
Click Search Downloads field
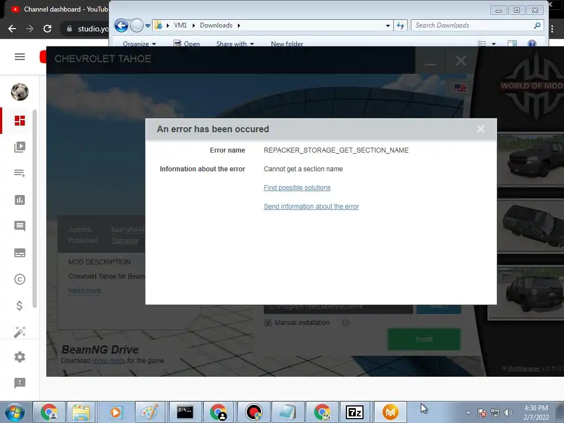[477, 25]
